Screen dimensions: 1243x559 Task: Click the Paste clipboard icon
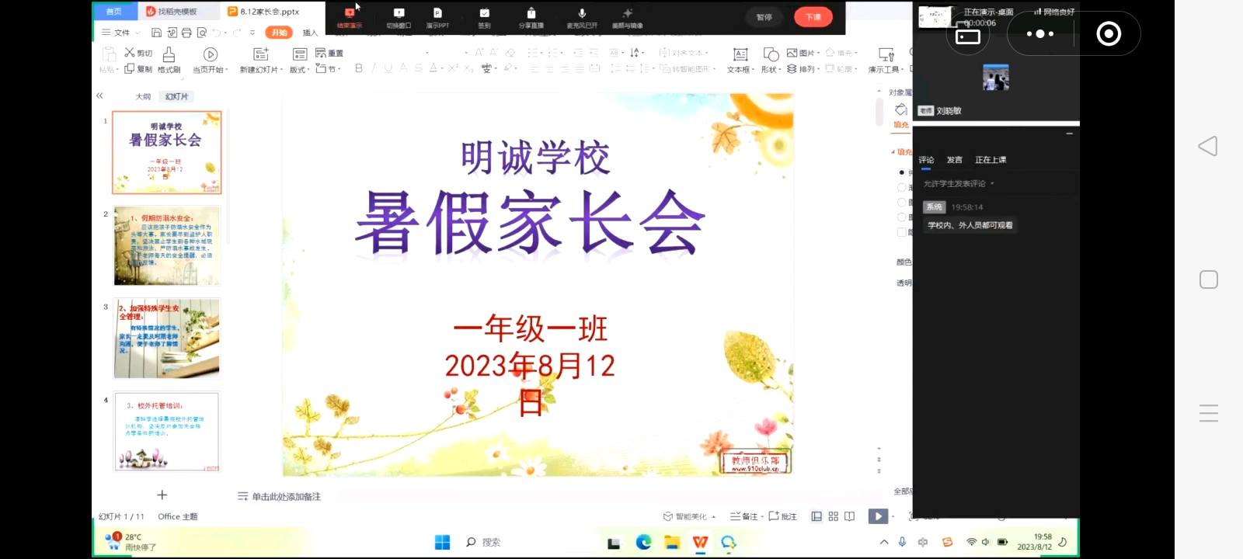tap(109, 54)
